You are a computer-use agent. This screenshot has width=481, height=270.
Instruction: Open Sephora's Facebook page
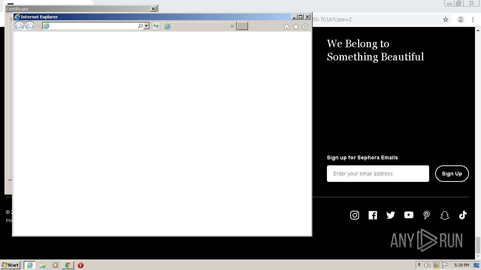coord(373,215)
